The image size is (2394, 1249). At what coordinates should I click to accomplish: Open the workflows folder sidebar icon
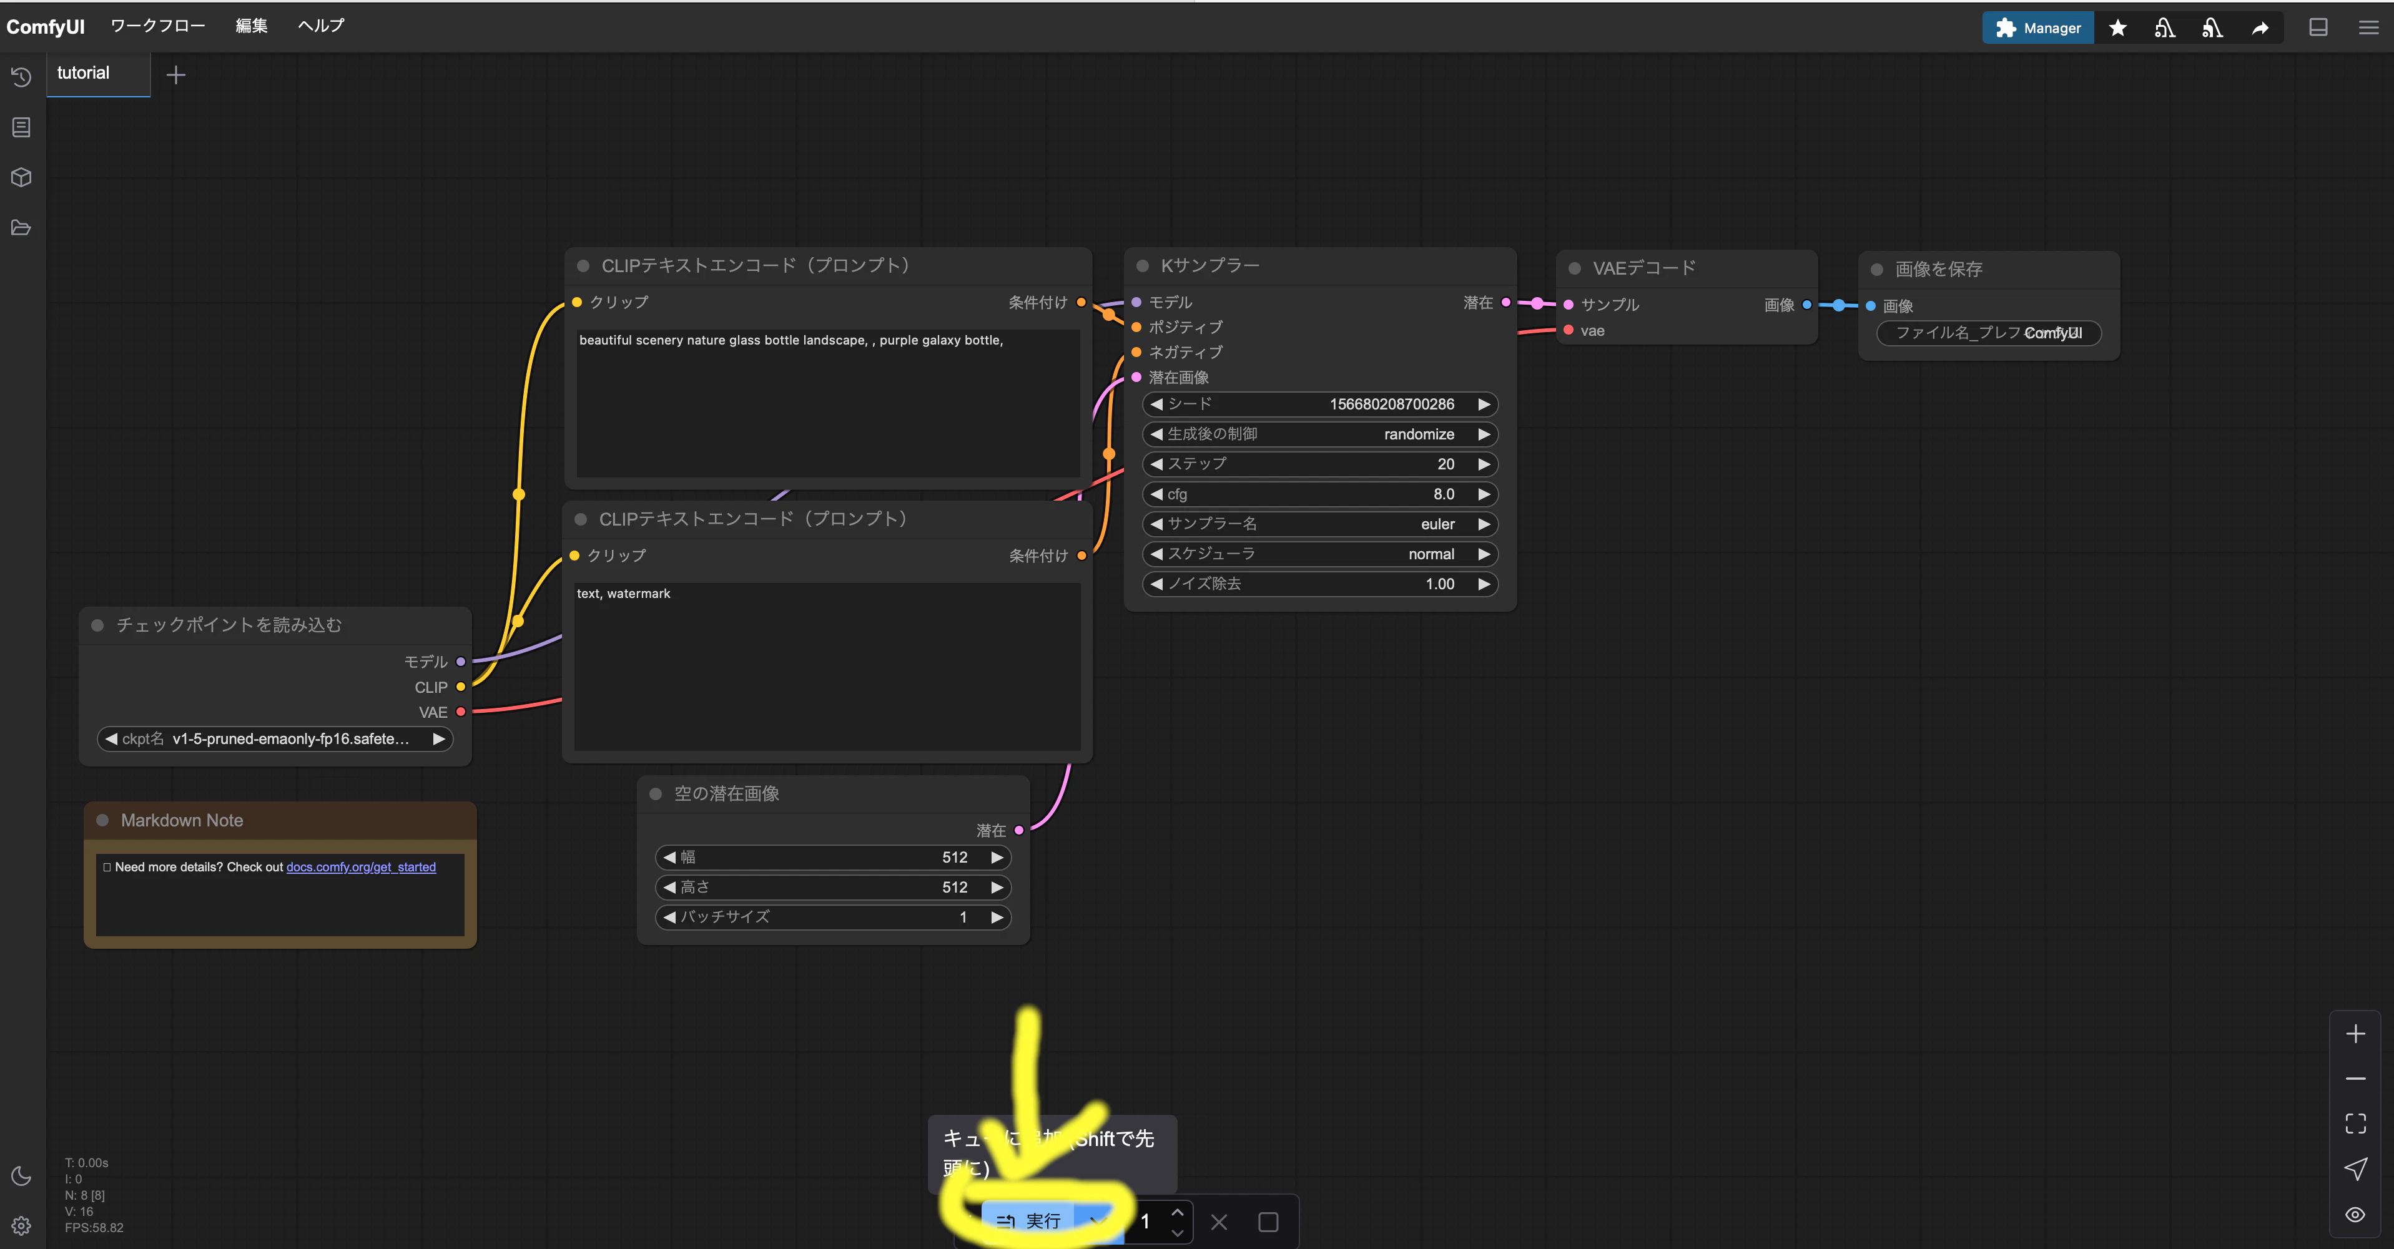tap(21, 228)
